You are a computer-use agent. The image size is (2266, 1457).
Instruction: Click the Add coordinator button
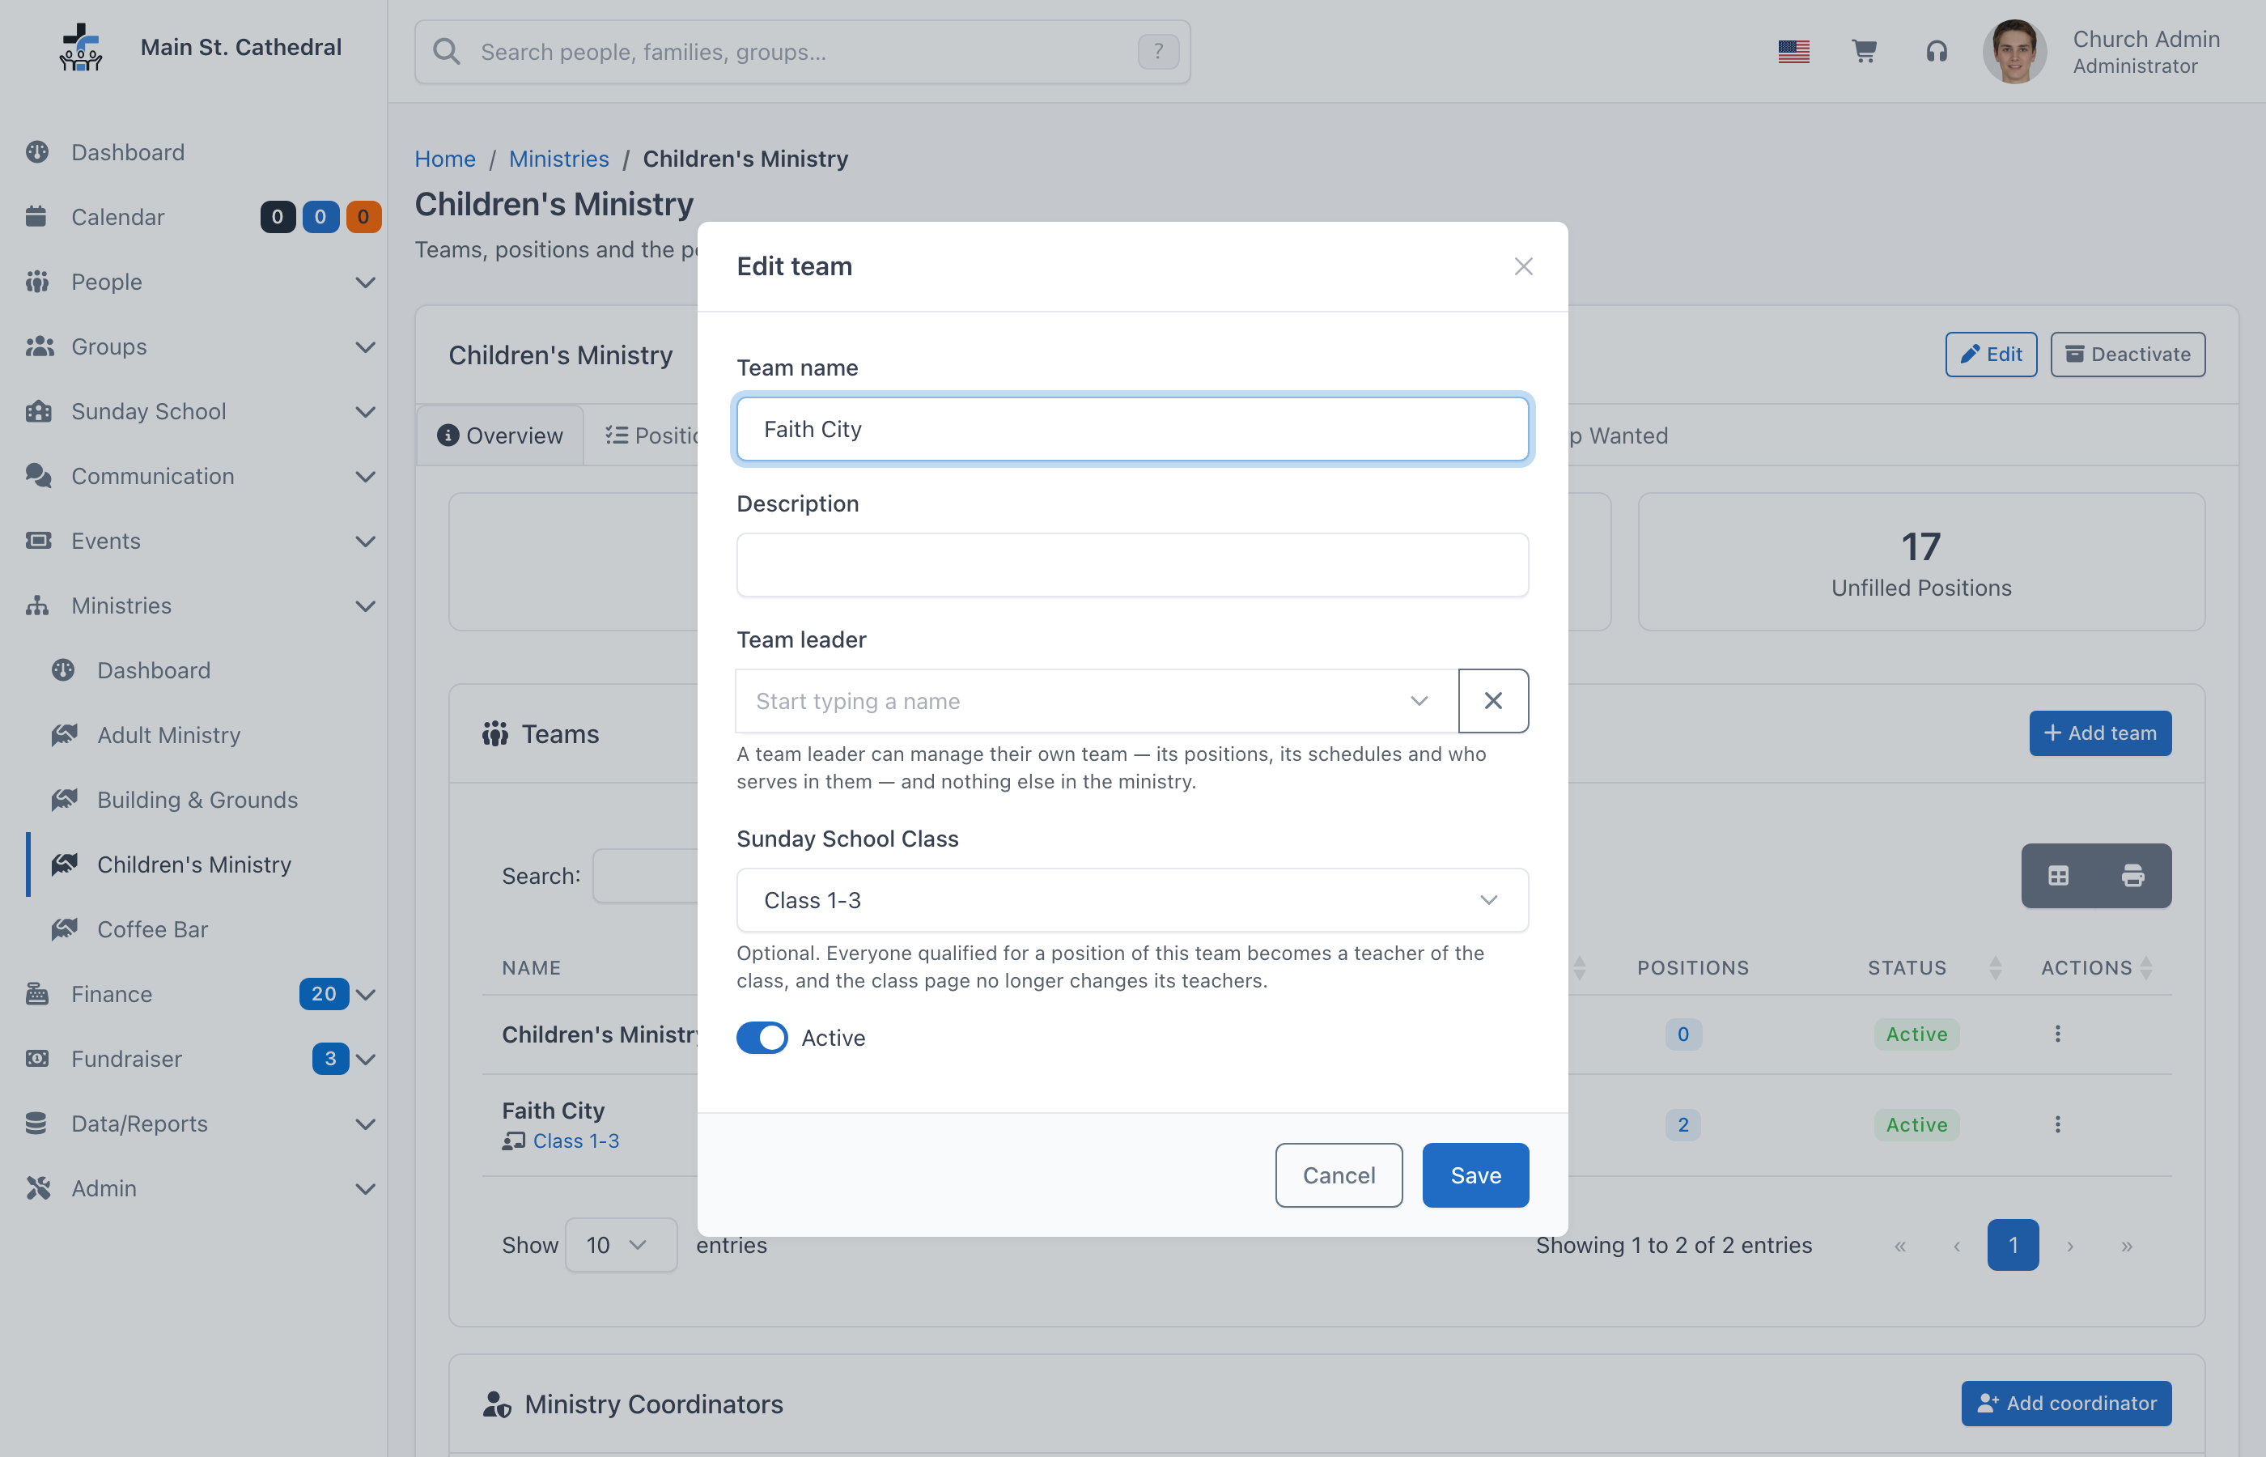coord(2066,1403)
